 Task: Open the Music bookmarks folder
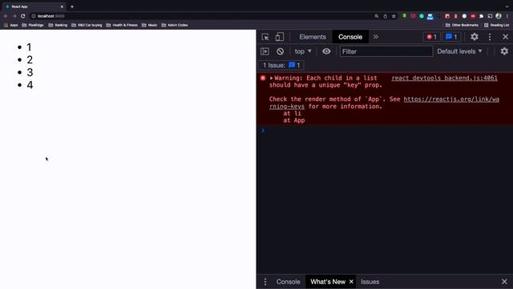tap(150, 25)
